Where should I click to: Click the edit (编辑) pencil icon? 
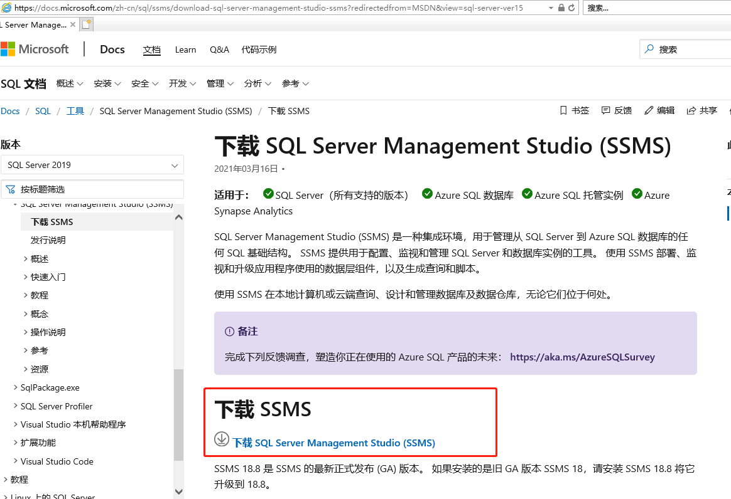649,110
